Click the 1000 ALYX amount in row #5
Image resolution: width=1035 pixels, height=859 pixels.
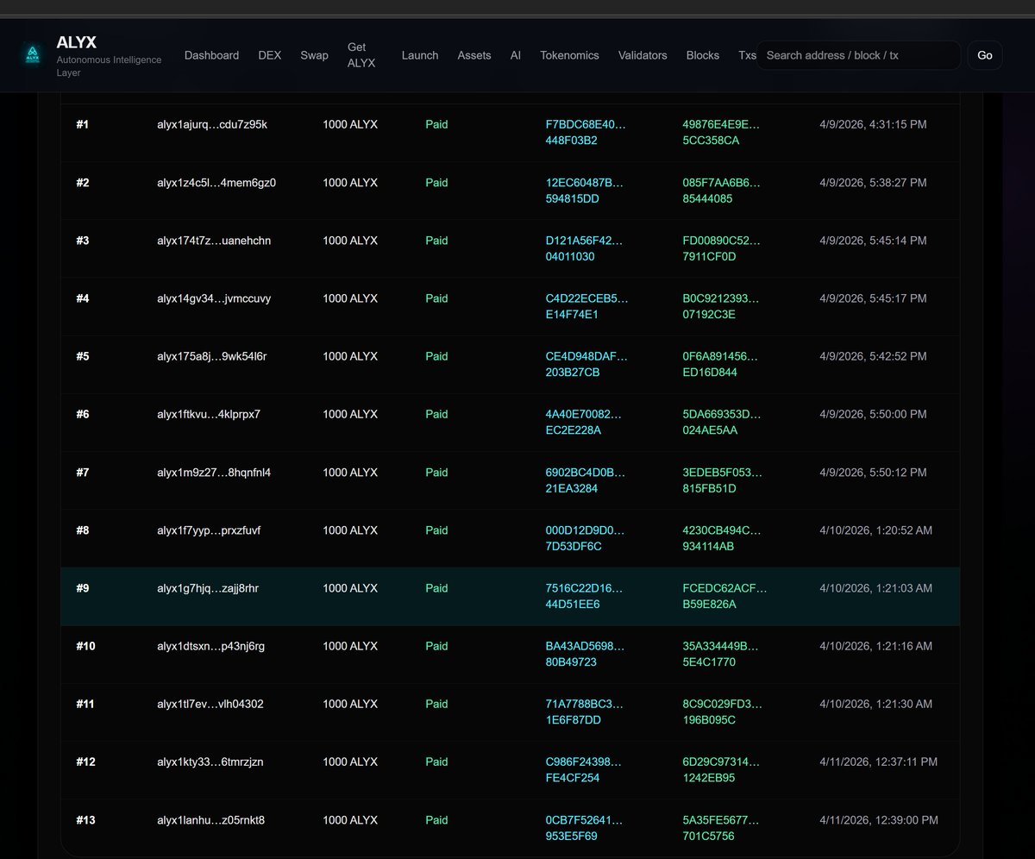click(x=350, y=356)
